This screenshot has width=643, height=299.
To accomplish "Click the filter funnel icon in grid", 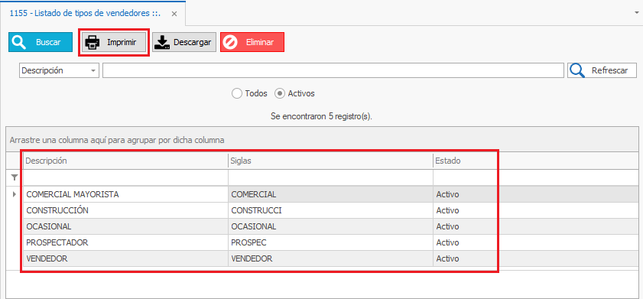I will 15,177.
